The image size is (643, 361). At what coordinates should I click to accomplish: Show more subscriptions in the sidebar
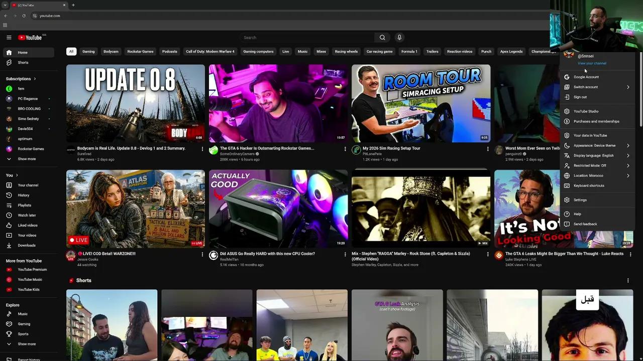point(30,159)
